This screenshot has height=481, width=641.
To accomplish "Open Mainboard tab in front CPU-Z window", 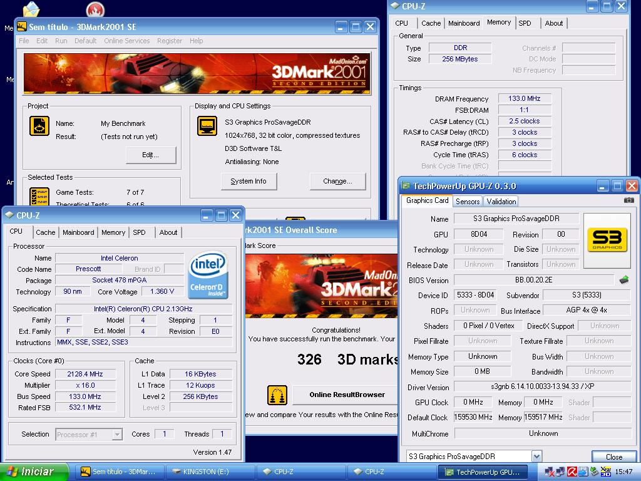I will (78, 232).
